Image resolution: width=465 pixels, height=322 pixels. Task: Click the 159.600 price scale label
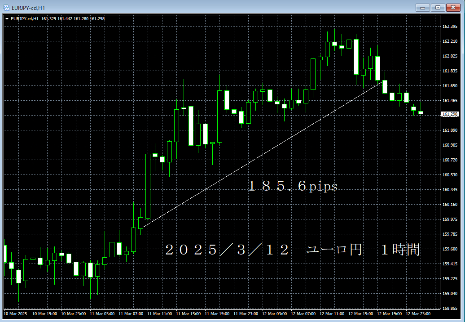click(x=450, y=249)
